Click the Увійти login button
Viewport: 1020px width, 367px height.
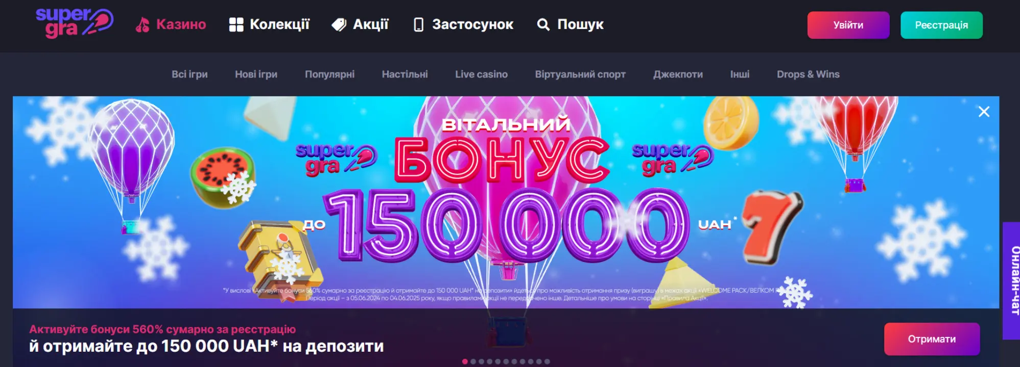[x=848, y=25]
